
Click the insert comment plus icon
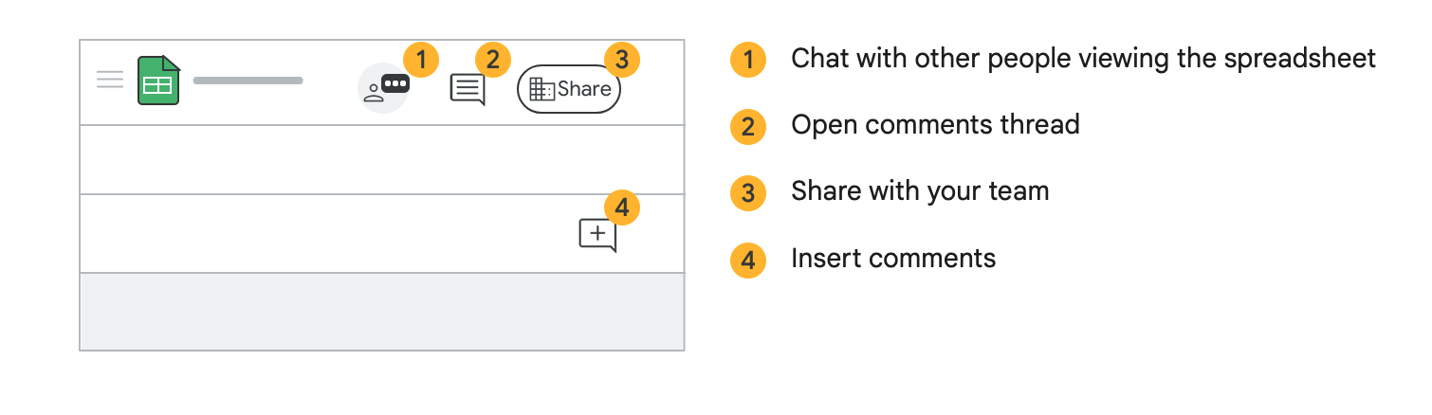click(x=597, y=234)
